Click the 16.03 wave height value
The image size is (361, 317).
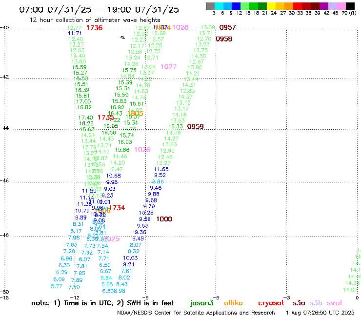125,142
